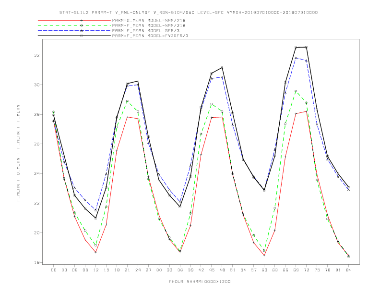Click x-axis tick label 63

point(275,270)
